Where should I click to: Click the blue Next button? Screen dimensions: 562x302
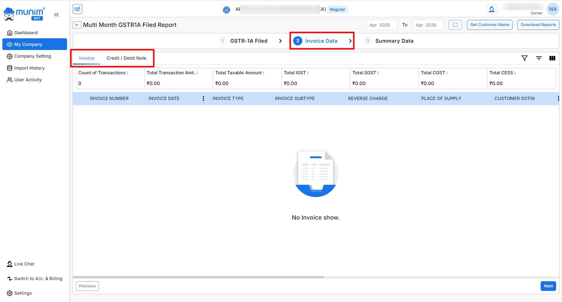coord(548,286)
